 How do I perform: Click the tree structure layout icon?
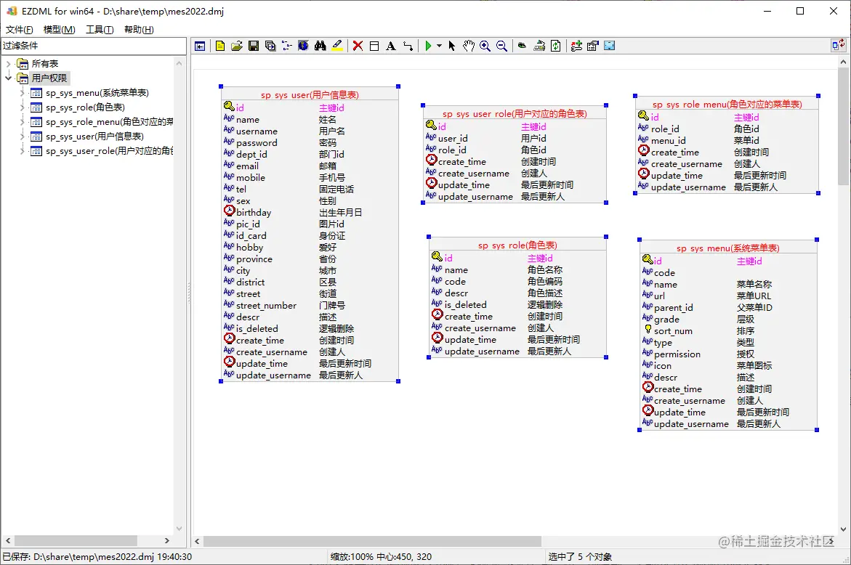point(286,46)
